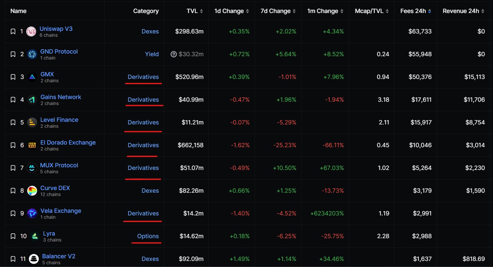The height and width of the screenshot is (267, 493).
Task: Open the Vela Exchange link
Action: coord(61,211)
